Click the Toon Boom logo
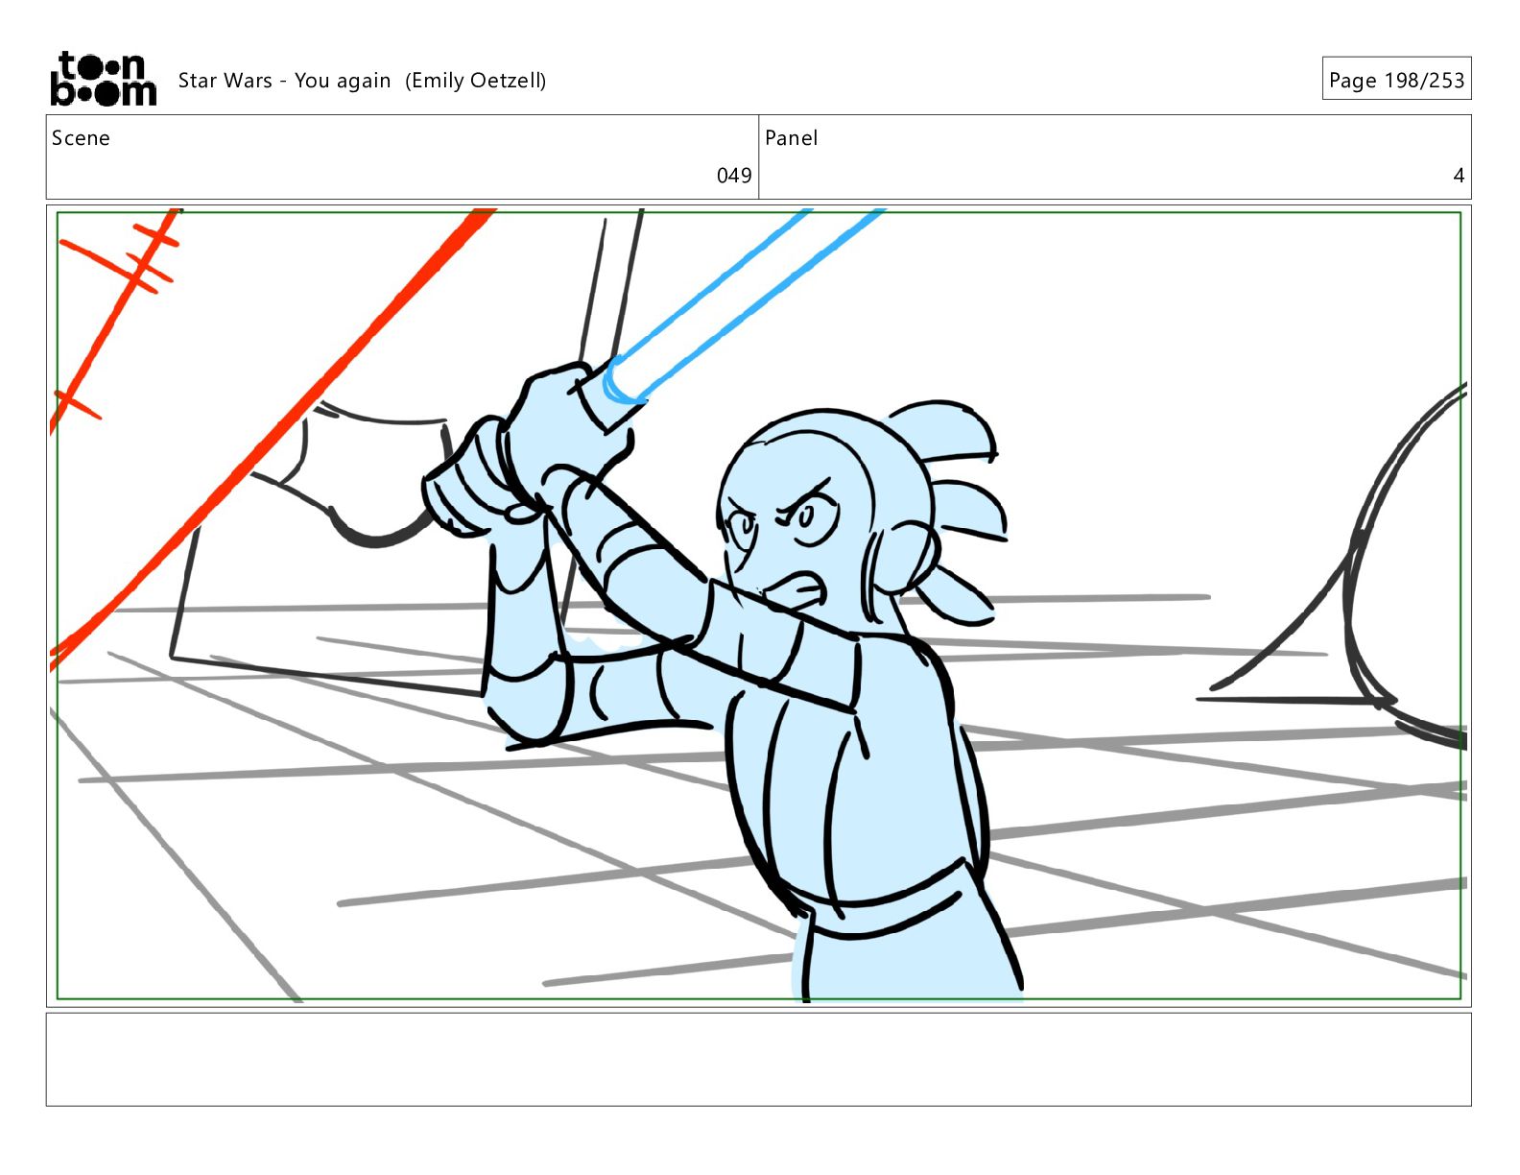Screen dimensions: 1520x1175 (x=103, y=79)
